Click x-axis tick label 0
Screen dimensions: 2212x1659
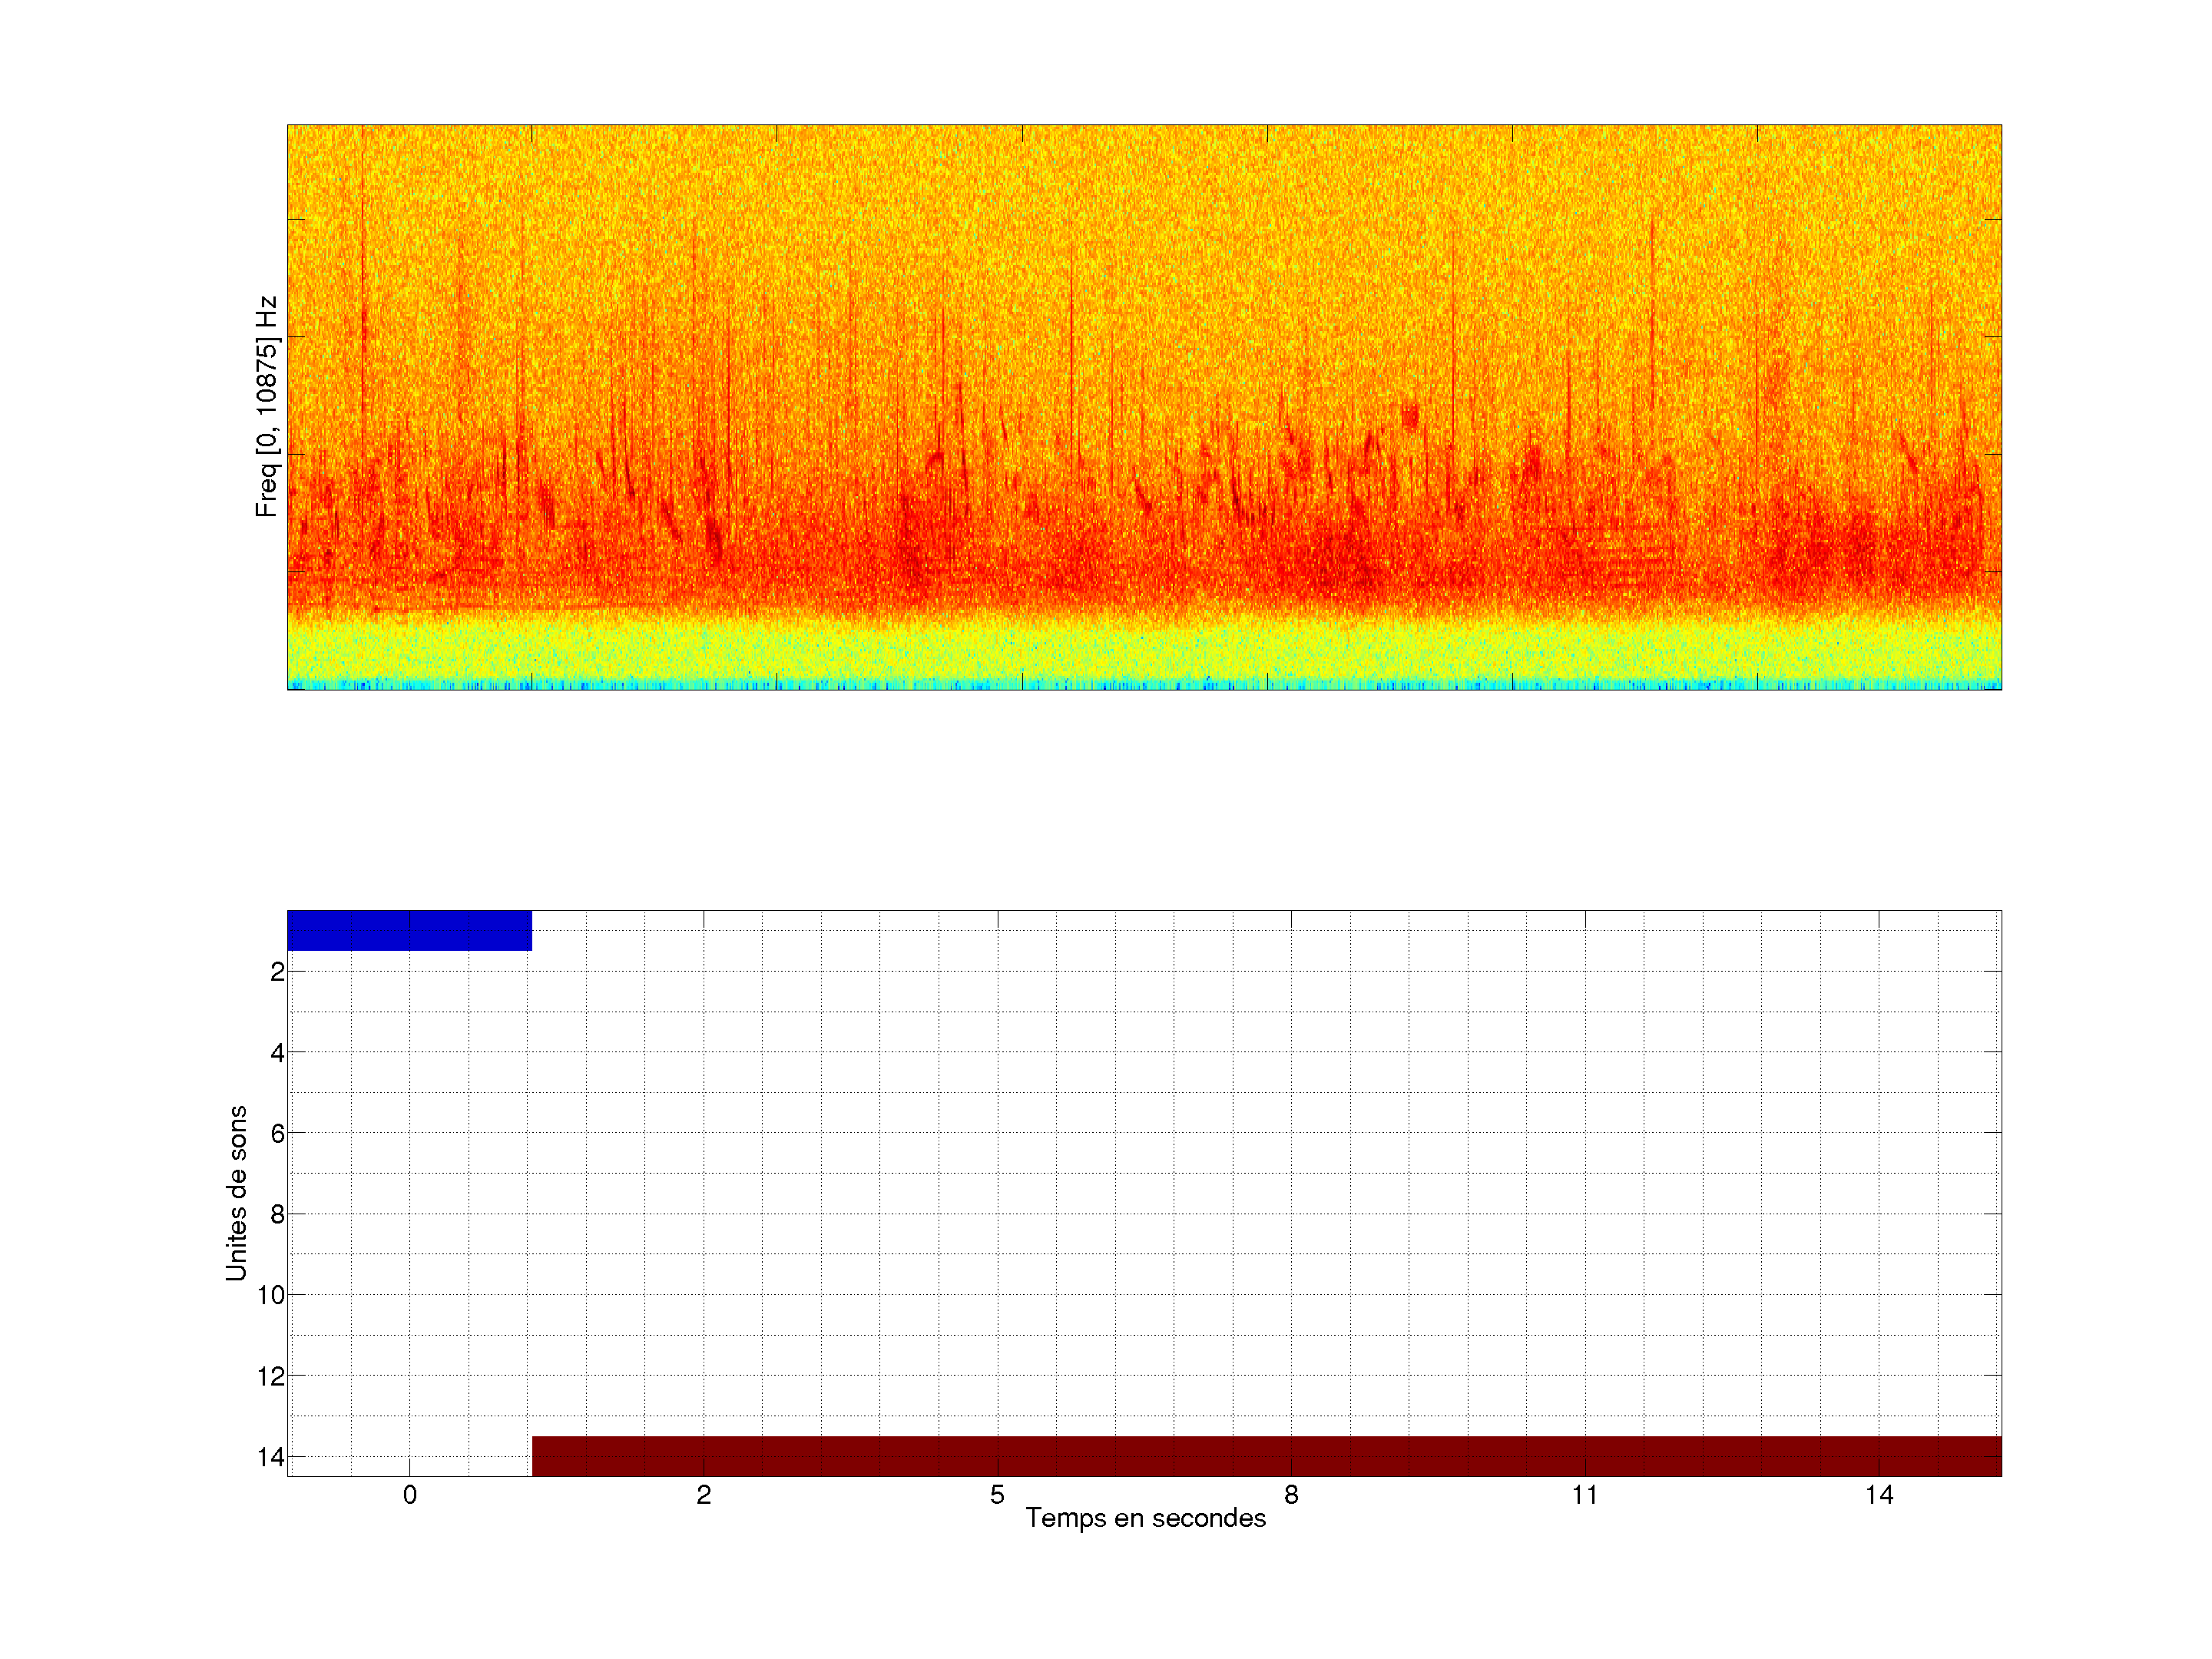pyautogui.click(x=410, y=1495)
